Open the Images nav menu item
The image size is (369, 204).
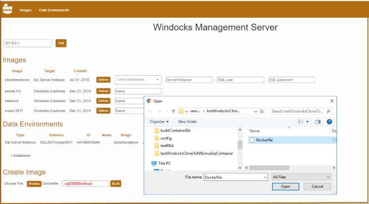[26, 10]
